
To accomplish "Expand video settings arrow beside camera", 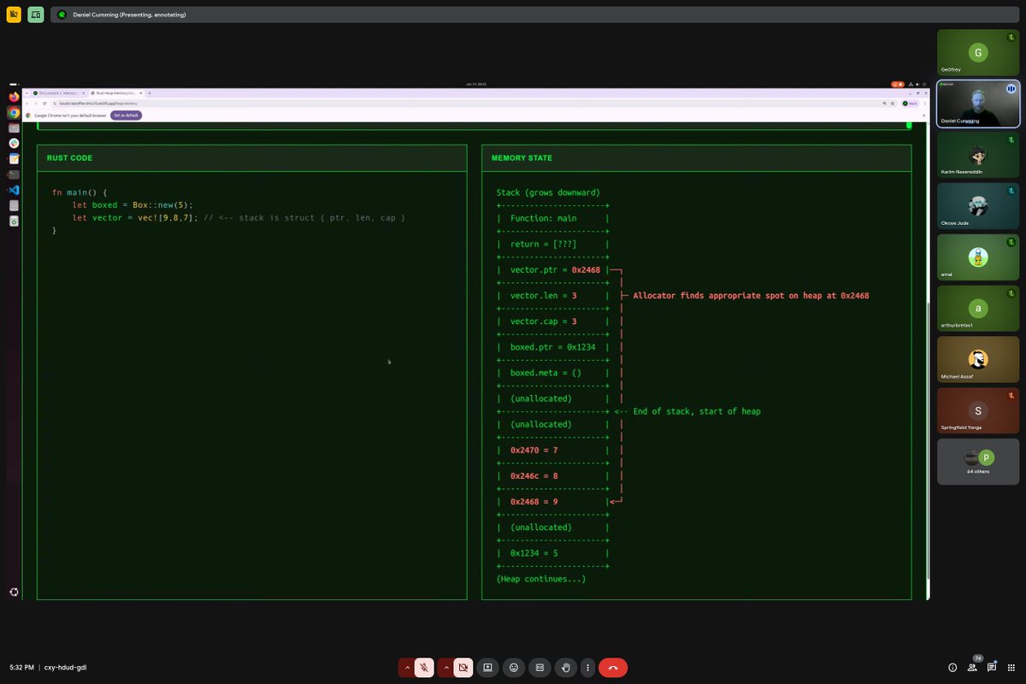I will pos(446,667).
